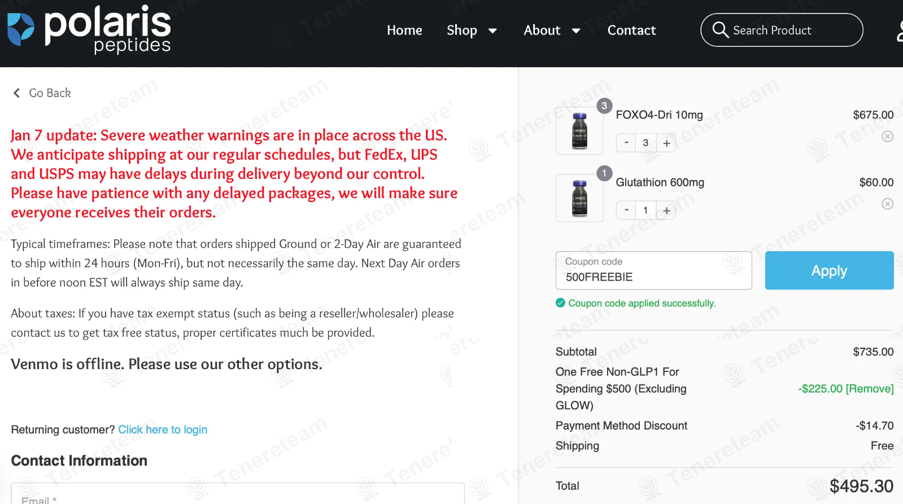Expand the About dropdown menu

click(552, 30)
